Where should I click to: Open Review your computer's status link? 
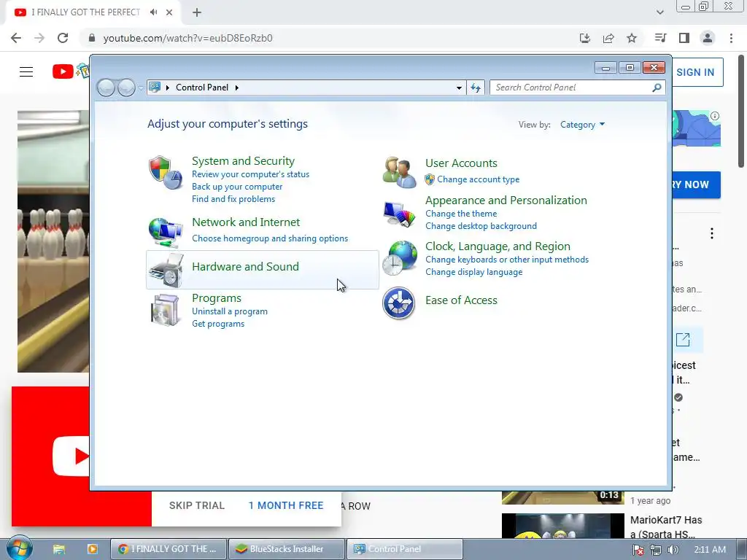[x=251, y=174]
